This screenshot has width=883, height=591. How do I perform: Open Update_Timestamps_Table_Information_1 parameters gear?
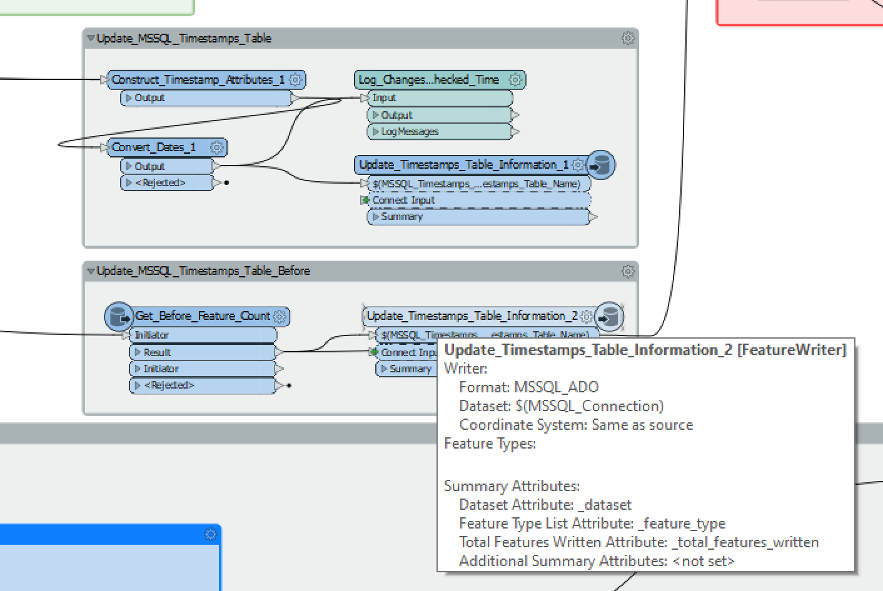(x=578, y=165)
